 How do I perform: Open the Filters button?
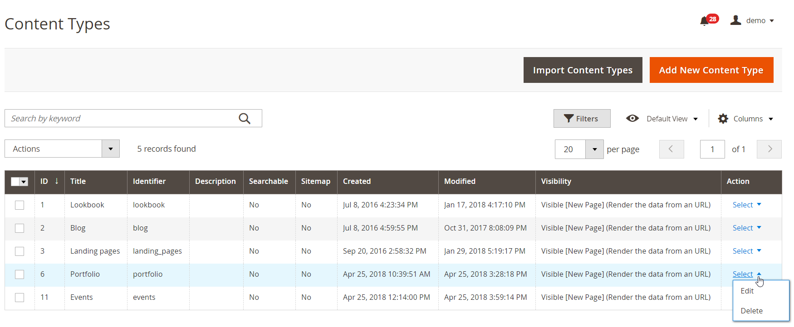582,119
